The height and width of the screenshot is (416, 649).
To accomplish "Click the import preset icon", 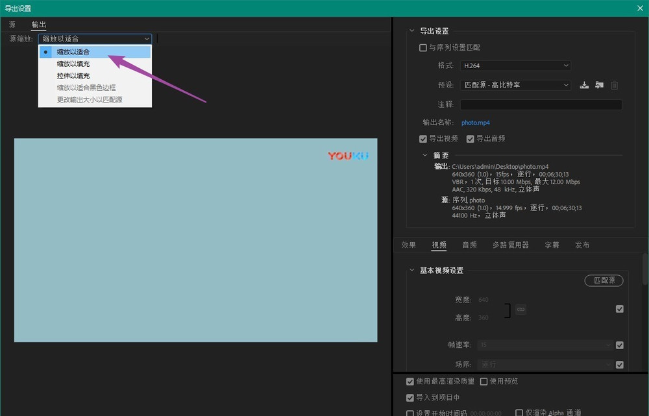I will tap(599, 85).
